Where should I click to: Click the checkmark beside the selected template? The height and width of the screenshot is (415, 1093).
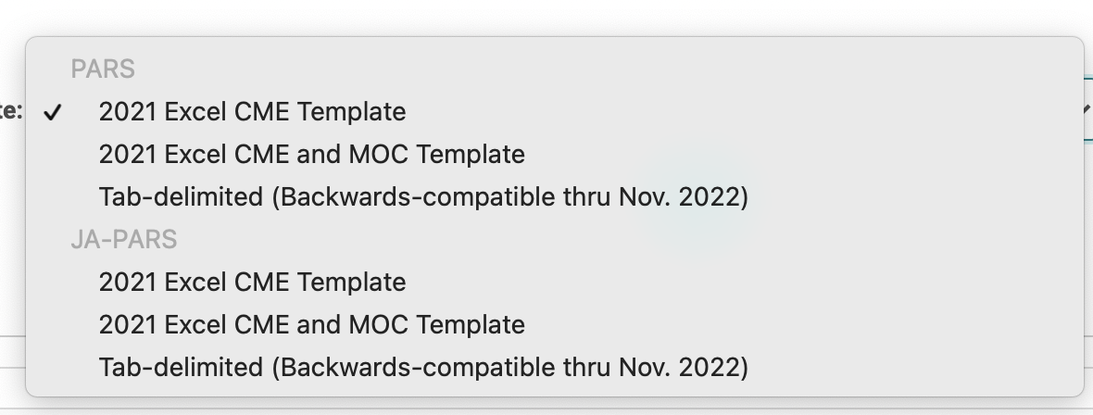pos(54,113)
